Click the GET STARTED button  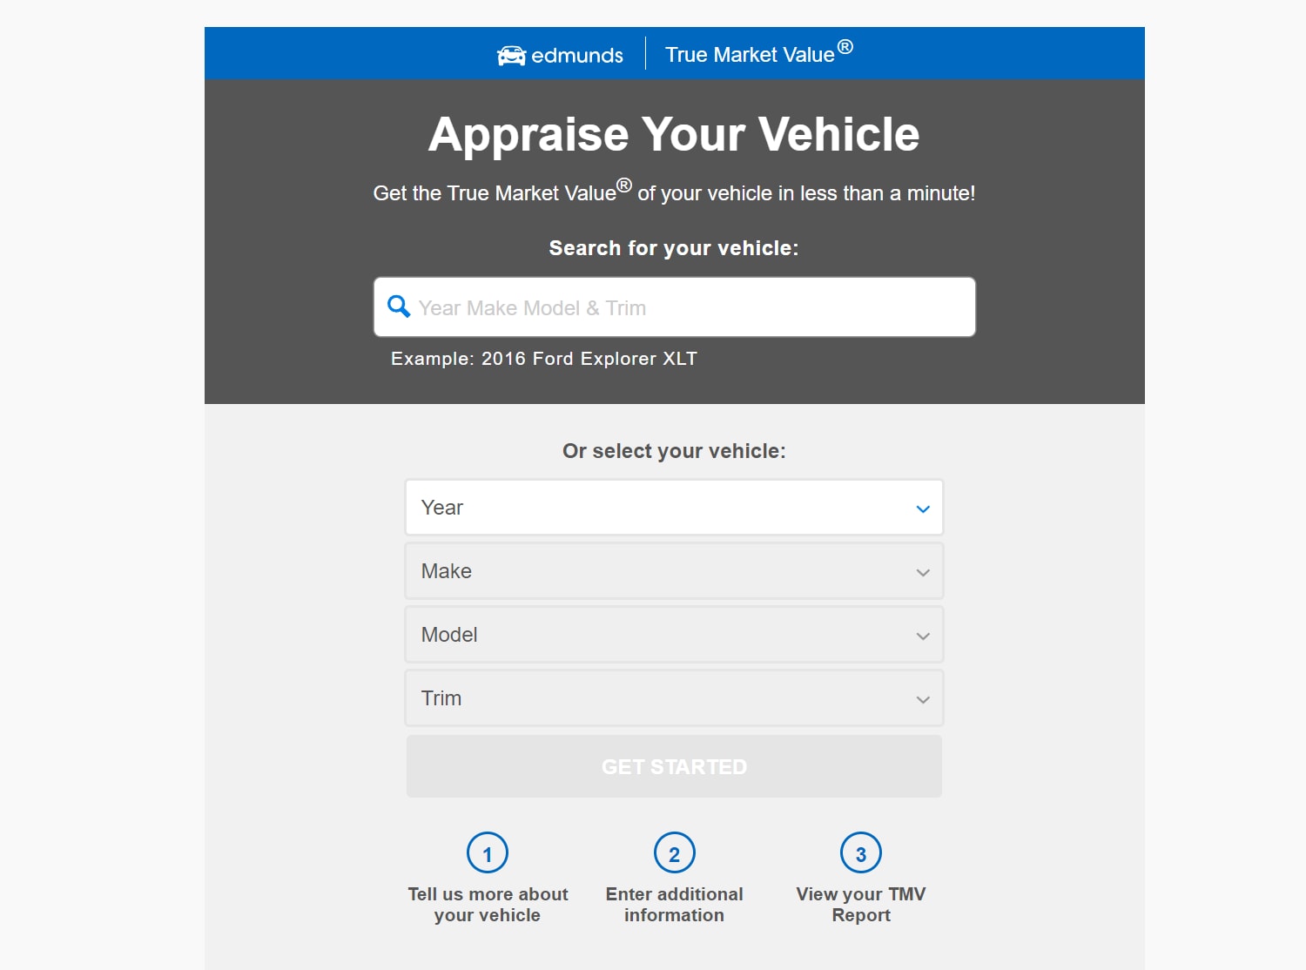tap(674, 766)
